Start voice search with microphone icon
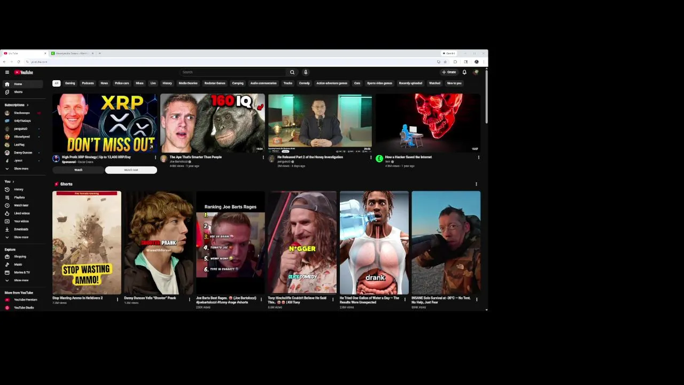The image size is (684, 385). pyautogui.click(x=306, y=72)
